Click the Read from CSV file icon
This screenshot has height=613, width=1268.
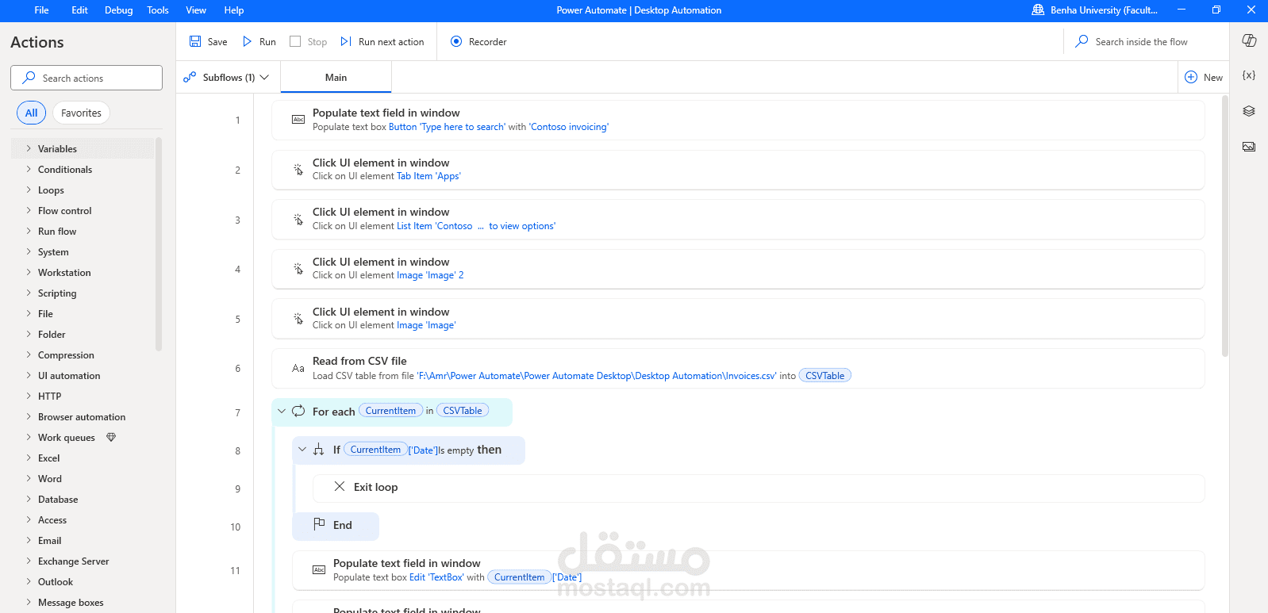point(298,368)
